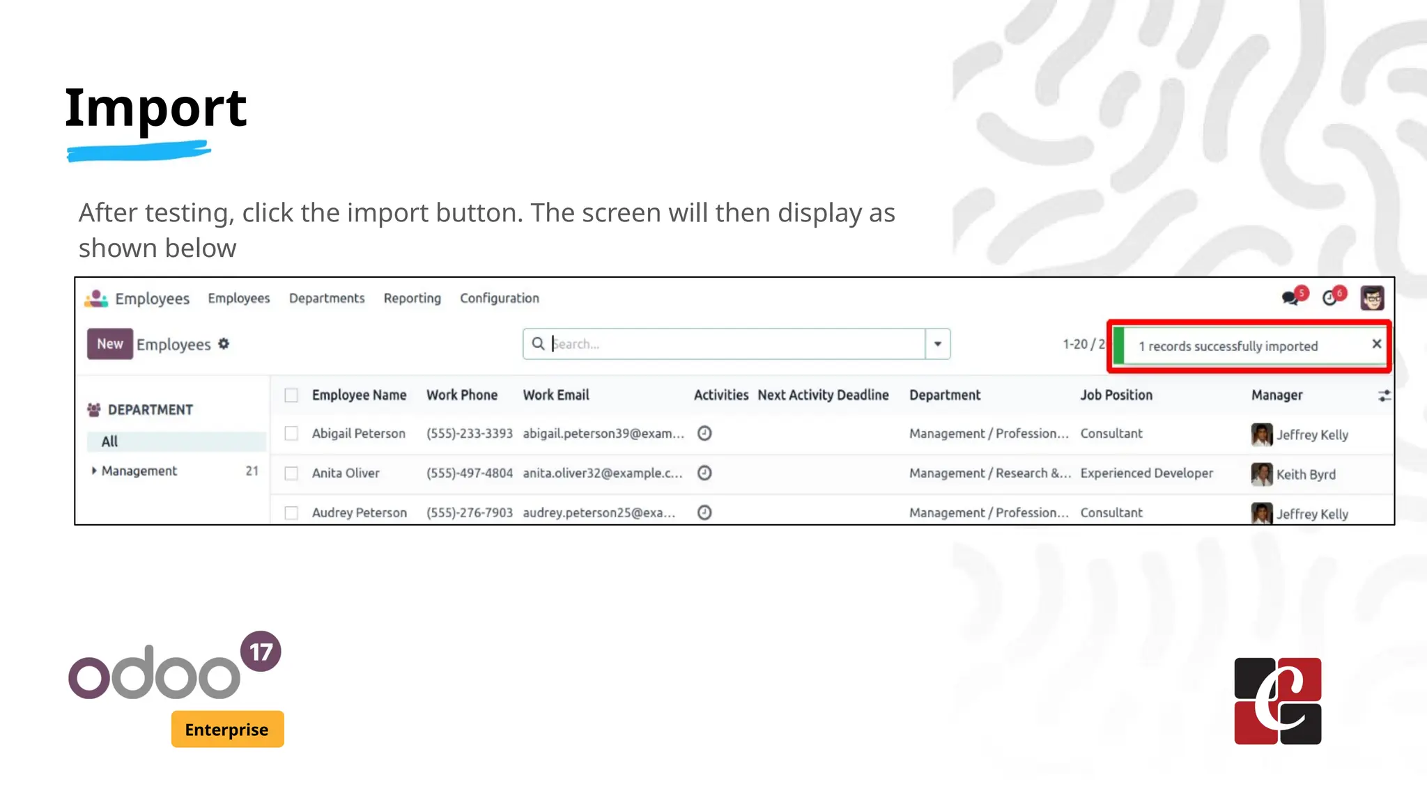Open Audrey Peterson employee record
The image size is (1427, 802).
(359, 512)
